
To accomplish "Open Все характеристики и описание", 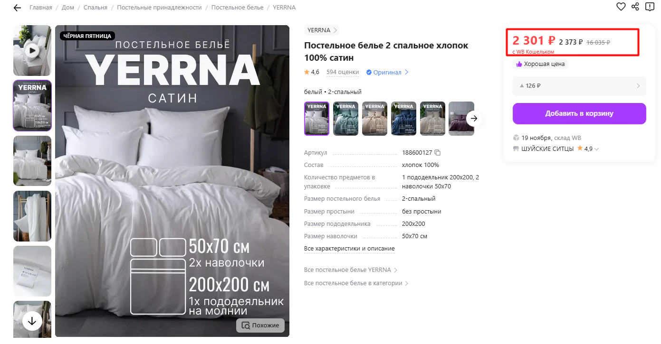I will [x=349, y=249].
